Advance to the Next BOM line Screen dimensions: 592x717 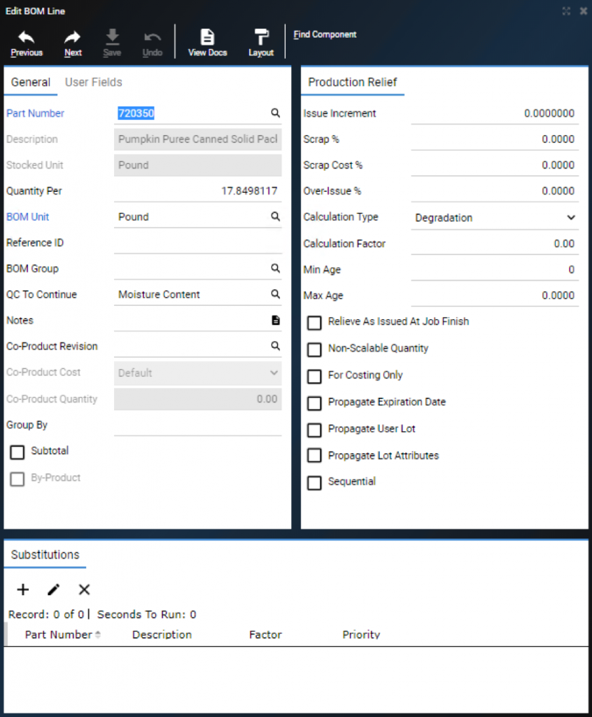73,43
